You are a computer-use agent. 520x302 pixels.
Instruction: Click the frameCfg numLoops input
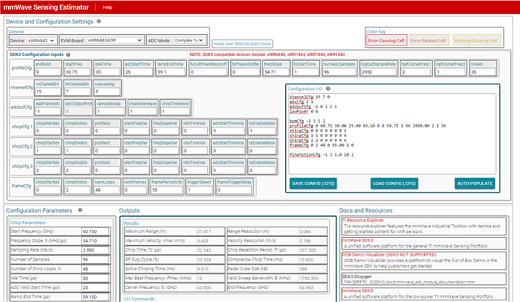pyautogui.click(x=106, y=190)
